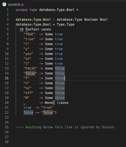126x147 pixels.
Task: Click the "false" string on line 14
Action: (30, 73)
